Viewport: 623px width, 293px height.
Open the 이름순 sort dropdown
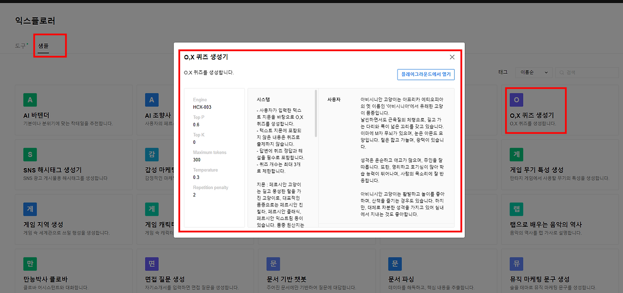533,72
